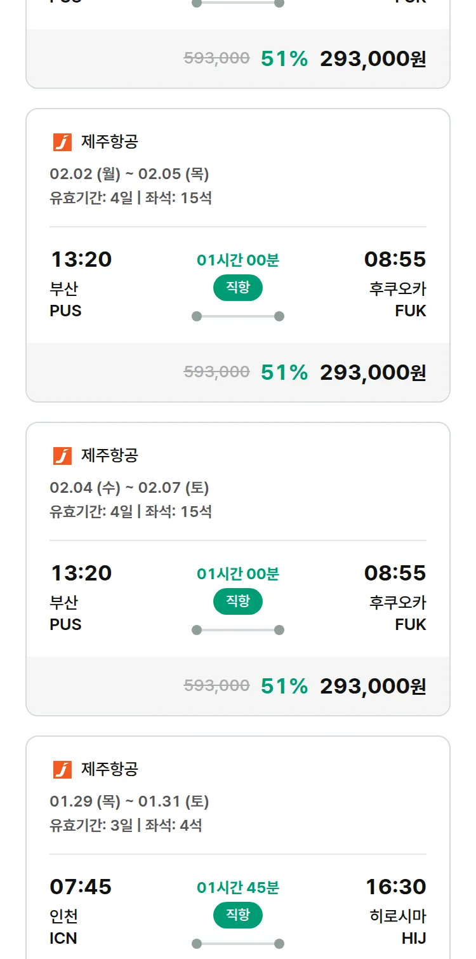Click the 07:45 departure time from 인천
476x959 pixels.
coord(81,887)
